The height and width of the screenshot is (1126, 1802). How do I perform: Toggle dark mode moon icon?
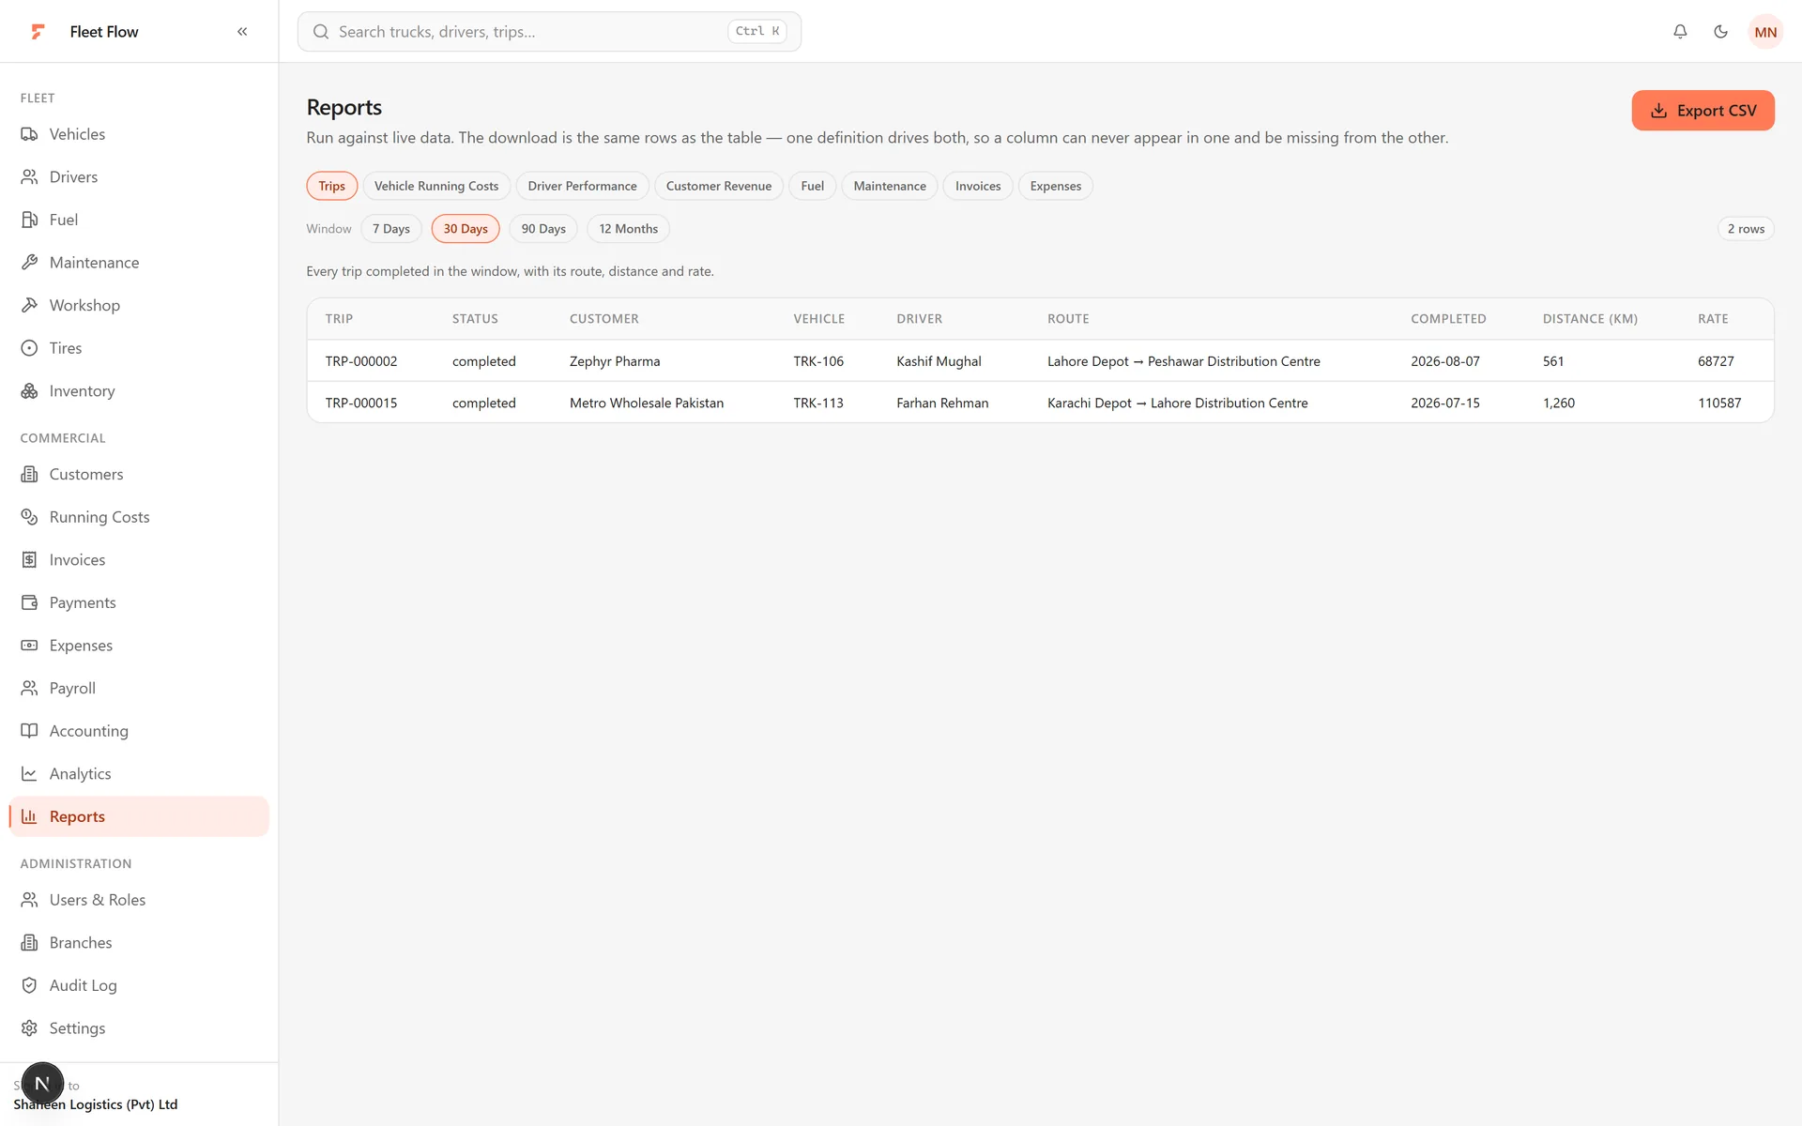click(1720, 32)
